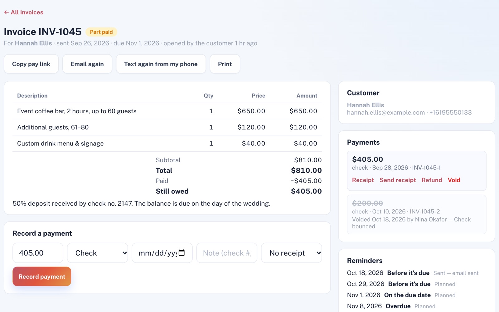The width and height of the screenshot is (499, 312).
Task: Select Custom drink menu & signage row
Action: [x=167, y=144]
